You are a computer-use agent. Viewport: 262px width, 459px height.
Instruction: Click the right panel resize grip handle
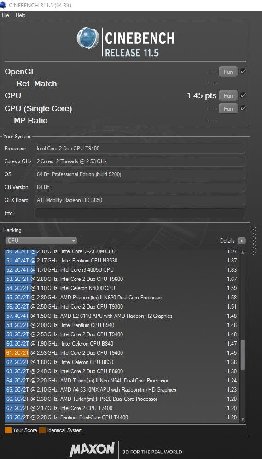tap(255, 241)
